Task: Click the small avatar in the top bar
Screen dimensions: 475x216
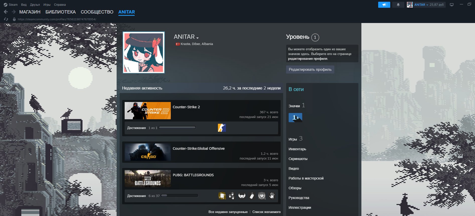Action: pos(410,5)
